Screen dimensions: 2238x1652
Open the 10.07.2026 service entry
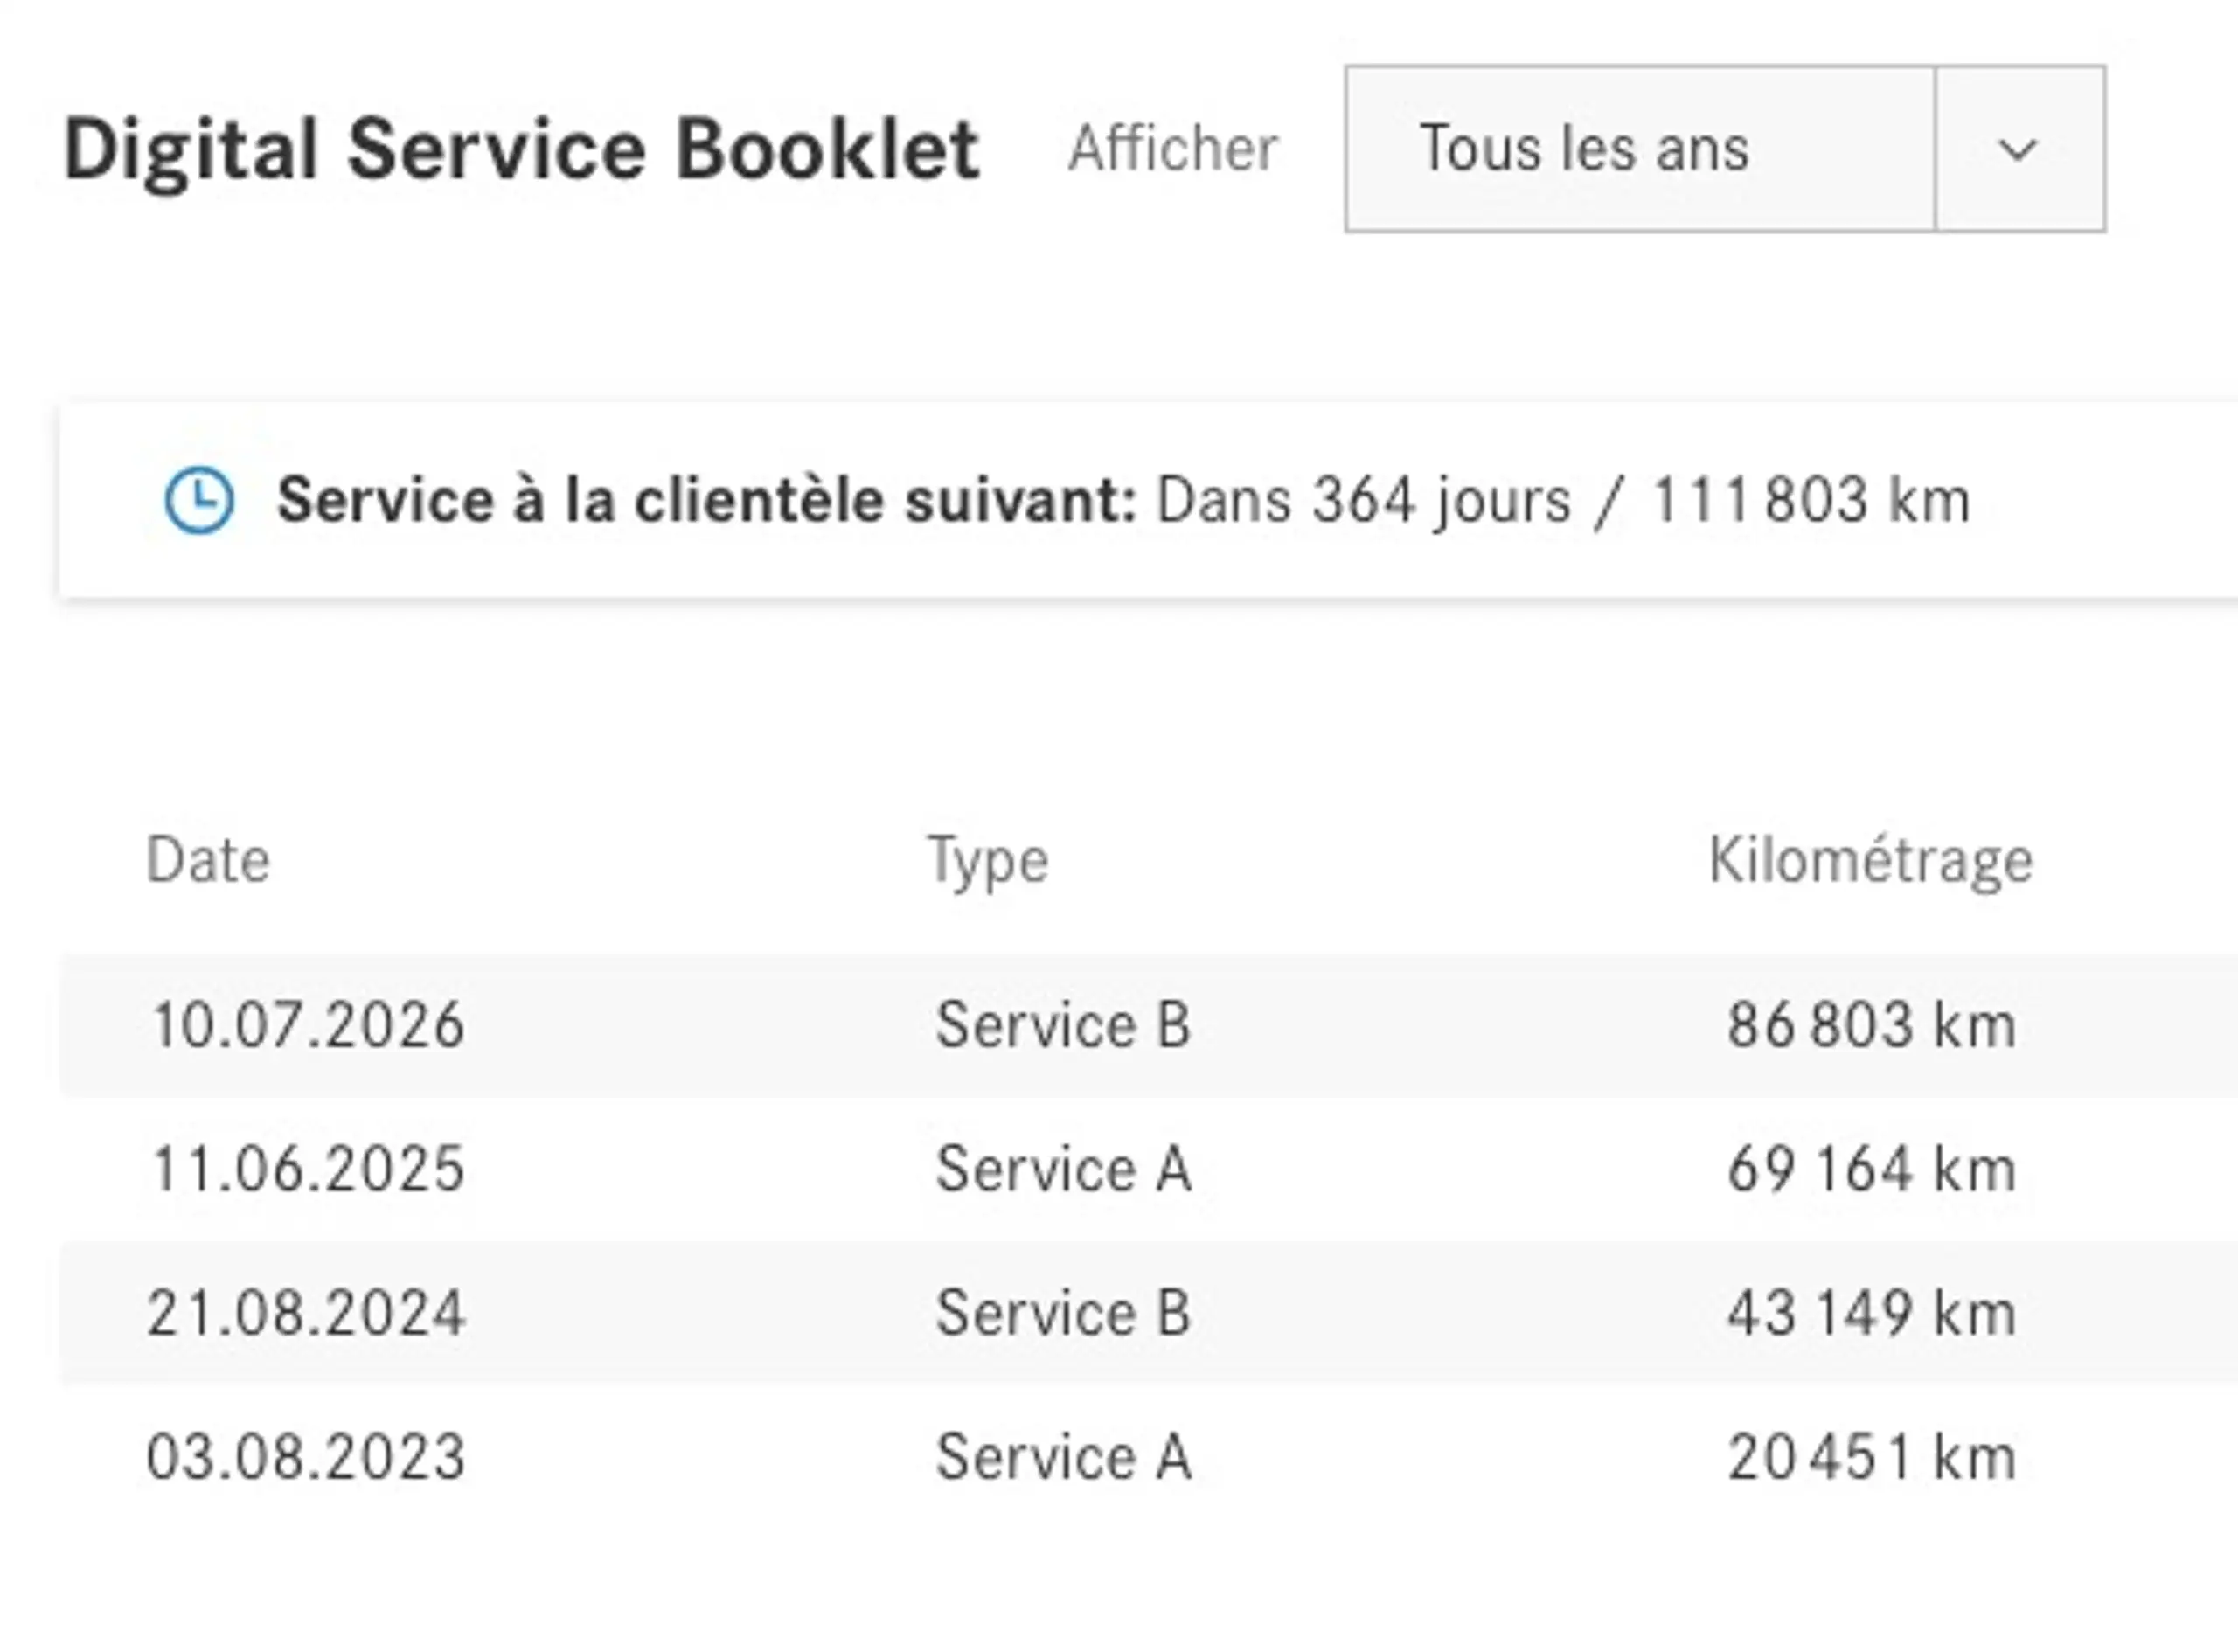1149,1025
